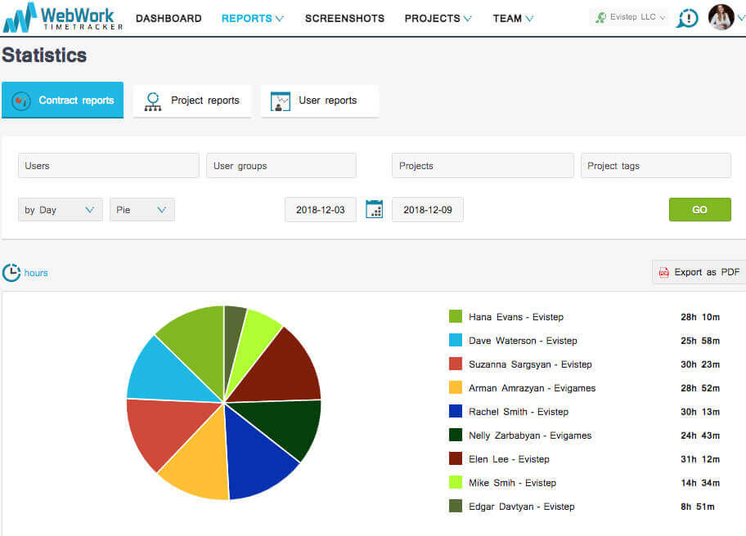Expand the profile menu chevron
Screen dimensions: 746x536
click(x=741, y=18)
